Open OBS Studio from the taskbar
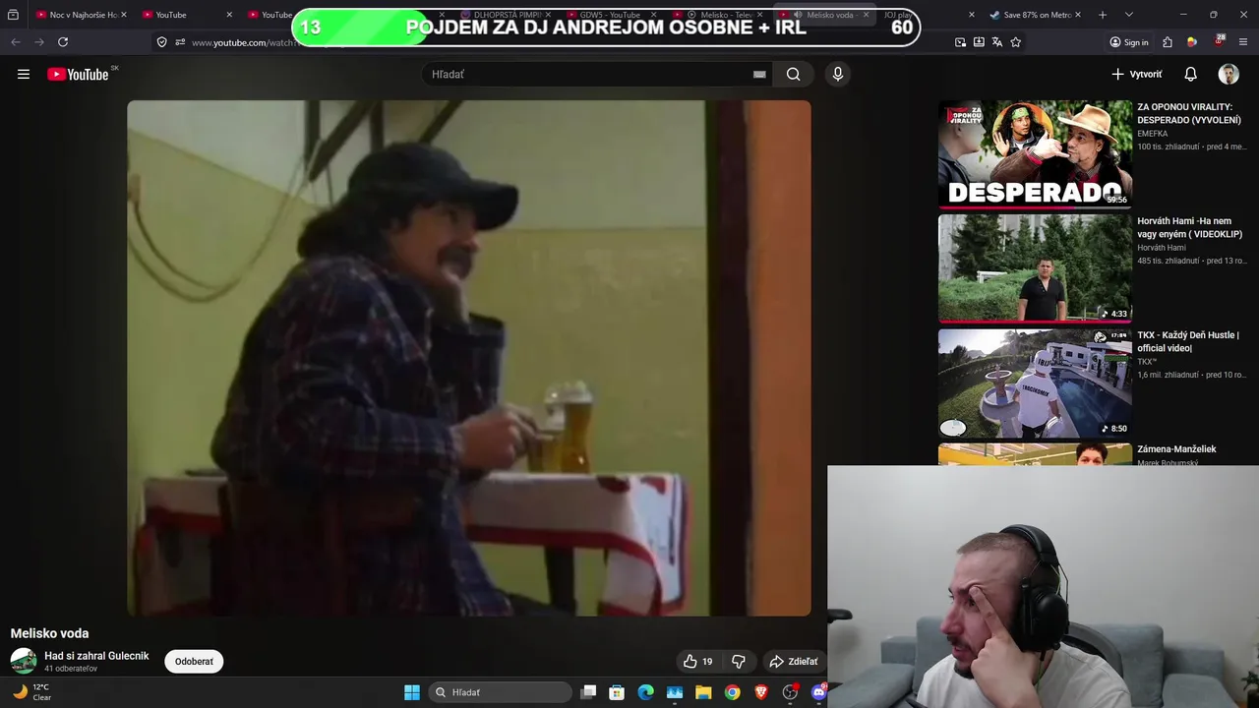 790,692
